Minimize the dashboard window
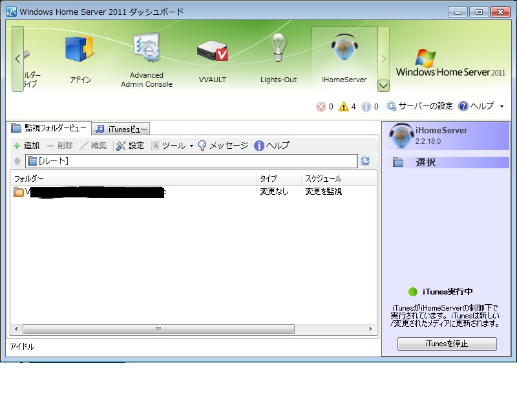This screenshot has height=409, width=517. (458, 12)
